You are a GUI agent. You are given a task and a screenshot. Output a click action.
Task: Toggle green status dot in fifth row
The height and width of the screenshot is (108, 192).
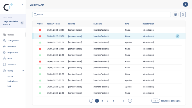[40, 55]
